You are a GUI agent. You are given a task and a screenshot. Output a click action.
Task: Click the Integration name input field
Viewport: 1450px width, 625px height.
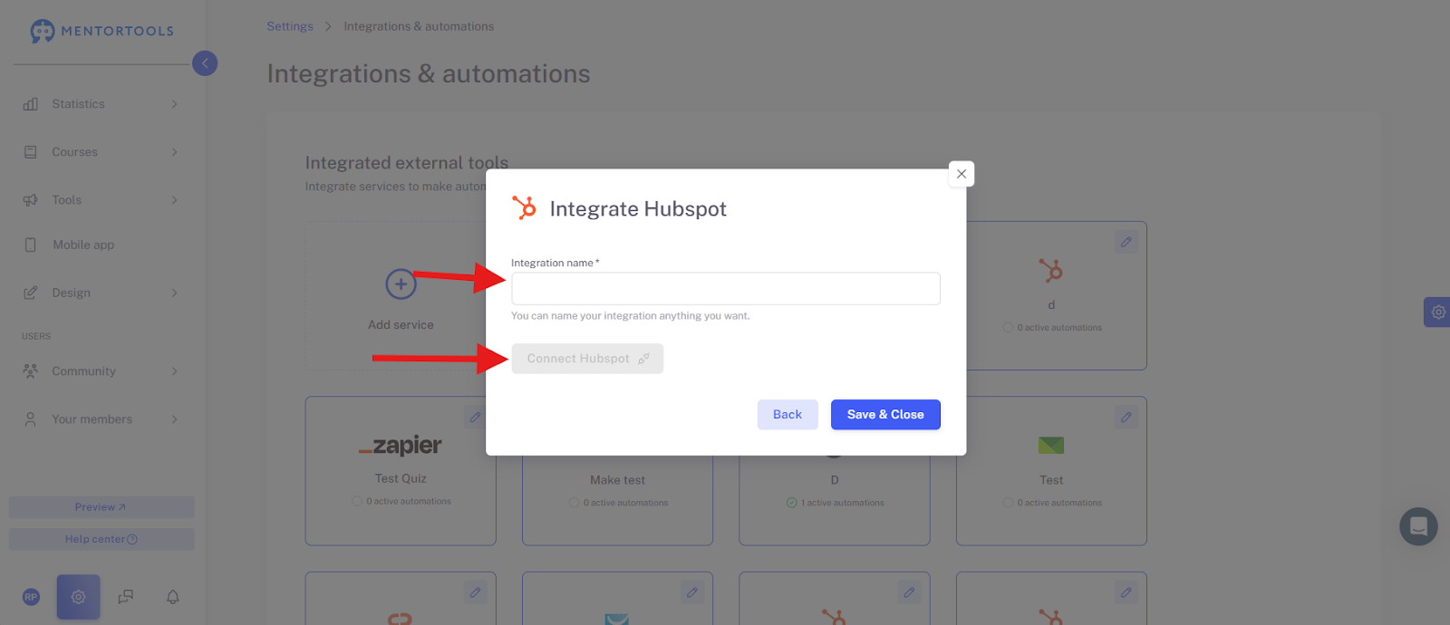725,289
